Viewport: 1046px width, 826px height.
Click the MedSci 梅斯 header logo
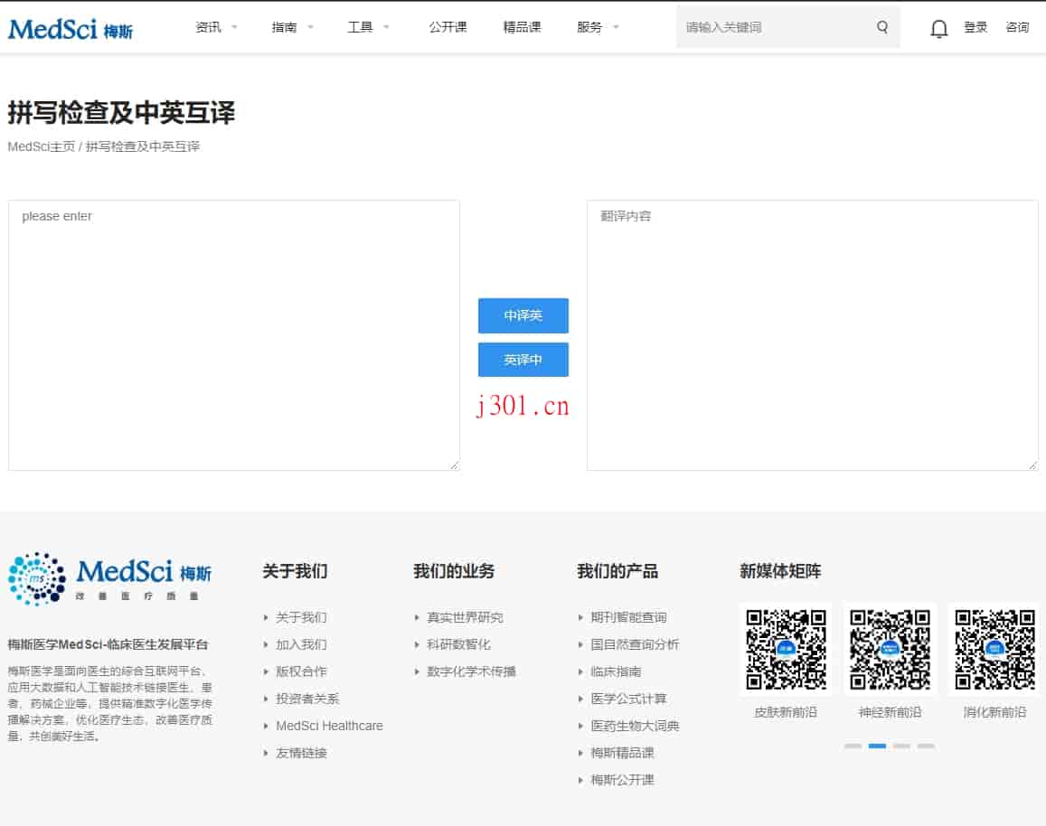coord(70,29)
